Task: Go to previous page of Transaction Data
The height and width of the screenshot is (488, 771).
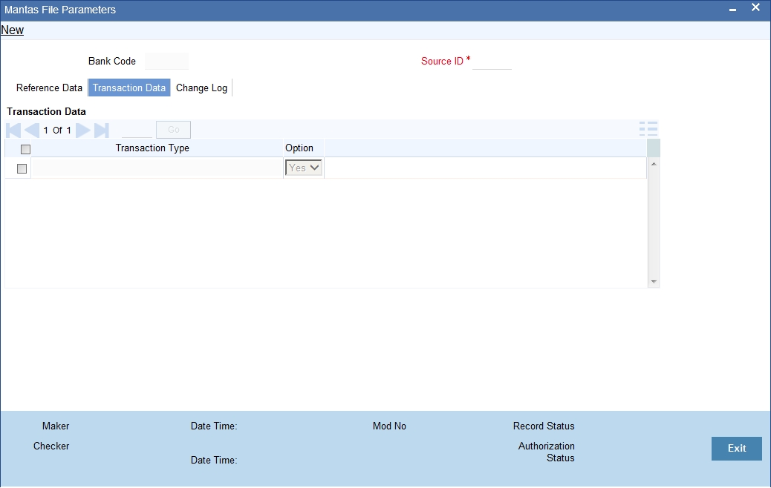Action: 32,130
